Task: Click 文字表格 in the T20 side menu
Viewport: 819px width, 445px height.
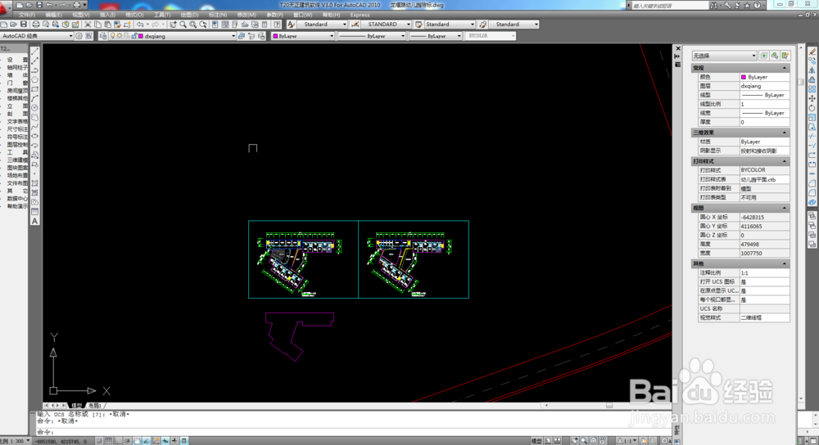Action: 17,122
